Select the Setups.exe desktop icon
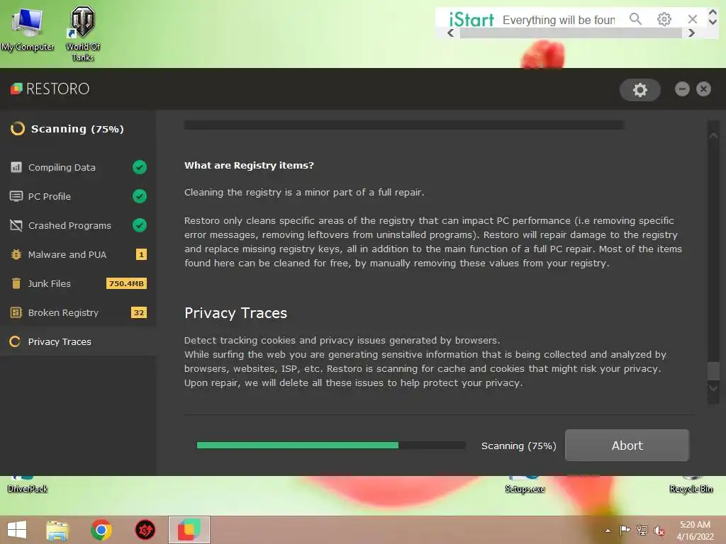The height and width of the screenshot is (544, 726). (x=525, y=484)
